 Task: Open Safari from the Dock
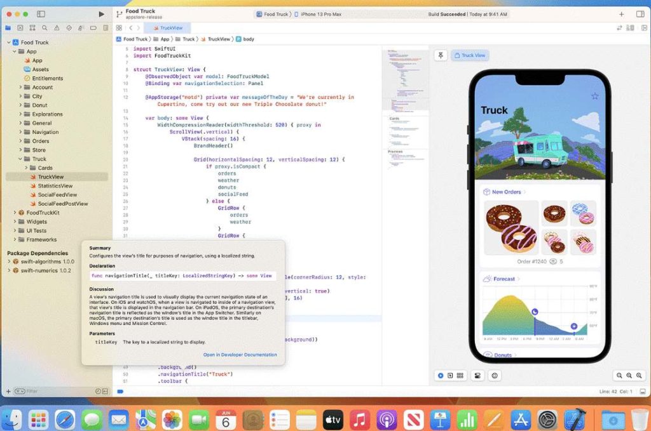(x=65, y=420)
